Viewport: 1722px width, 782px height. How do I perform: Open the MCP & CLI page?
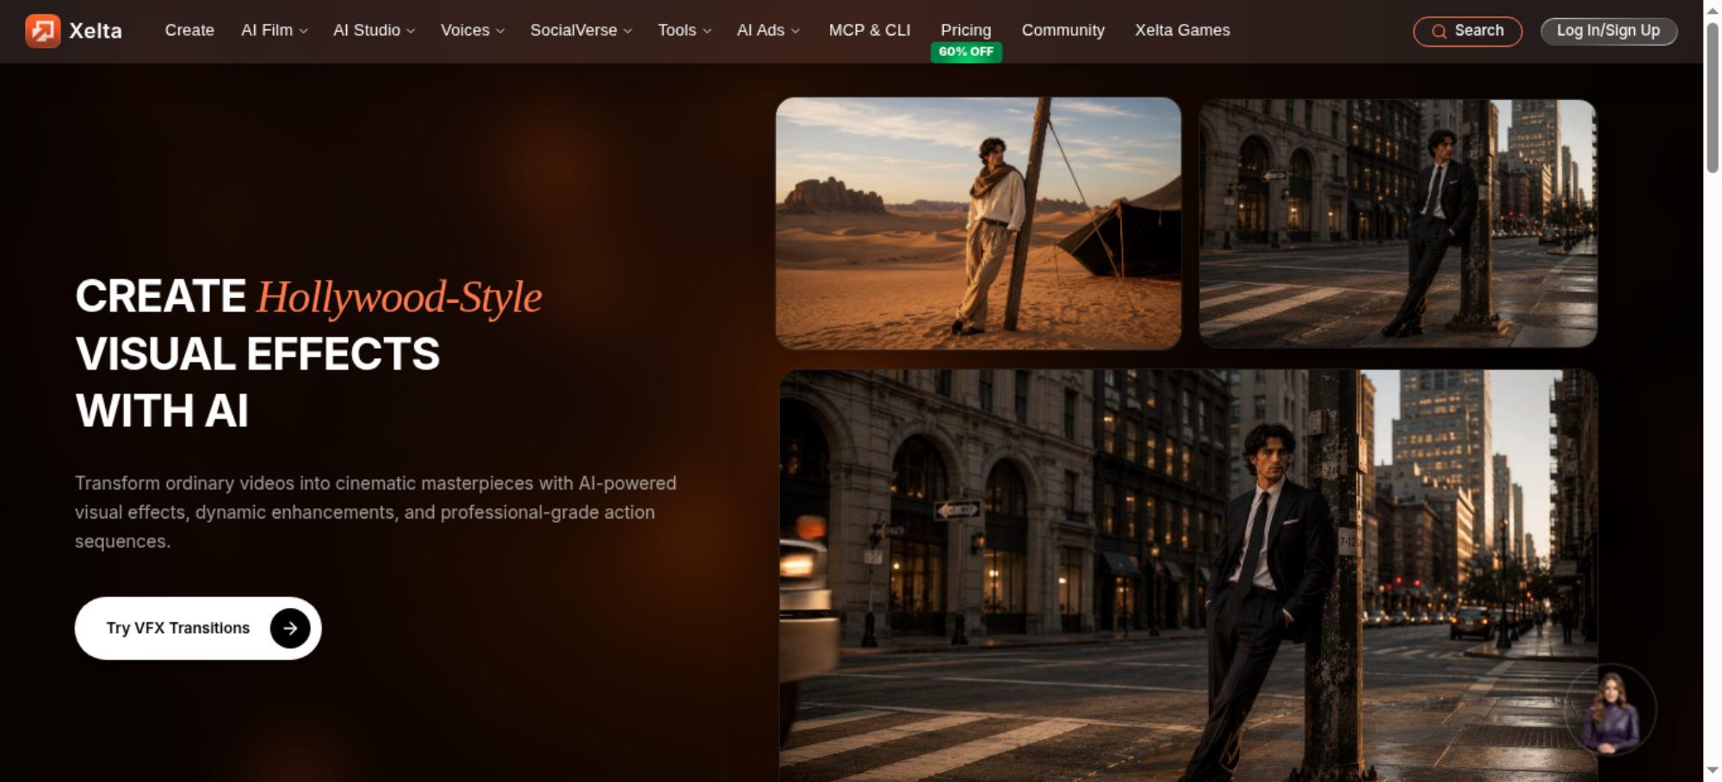pos(870,30)
